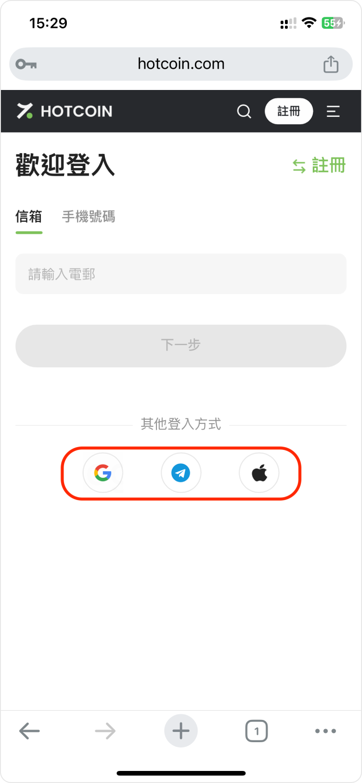This screenshot has width=362, height=783.
Task: Follow the green 註冊 link beside the heading
Action: tap(319, 166)
